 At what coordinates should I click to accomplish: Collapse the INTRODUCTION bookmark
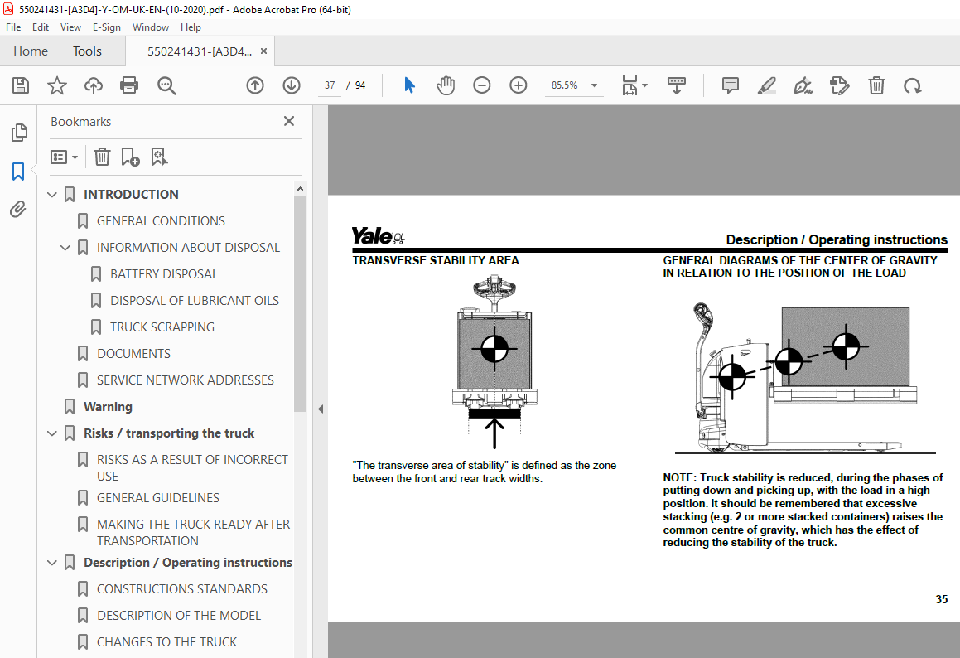(53, 194)
